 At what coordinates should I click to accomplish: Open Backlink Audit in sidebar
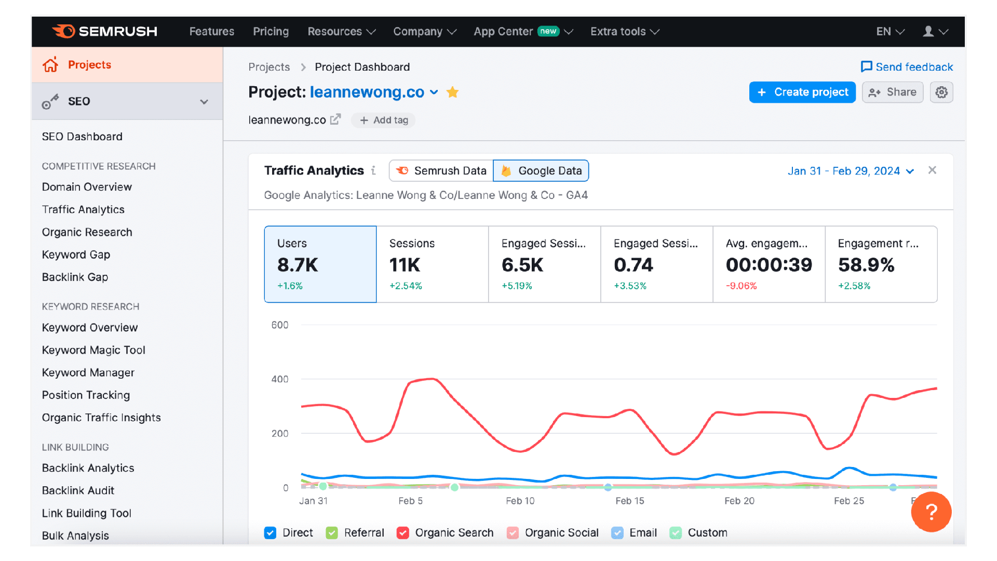pyautogui.click(x=78, y=490)
